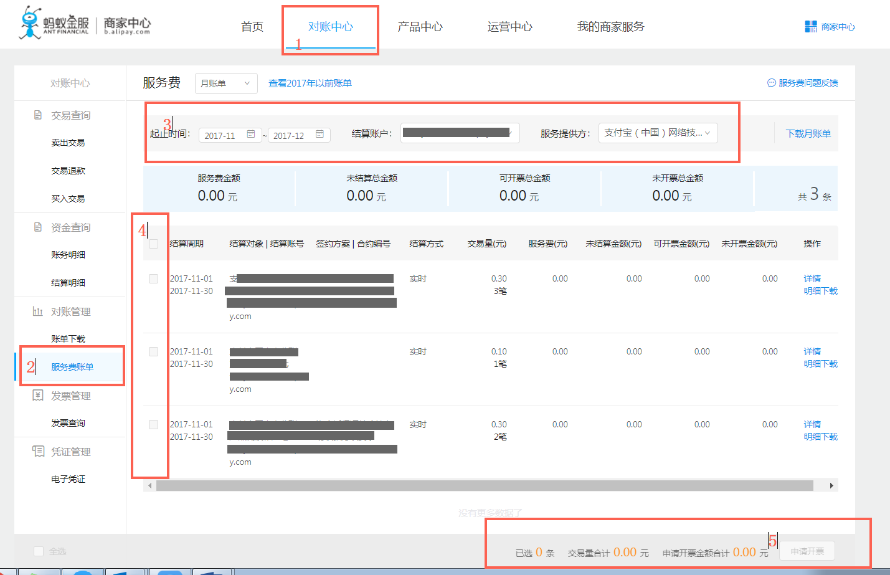Screen dimensions: 890x575
Task: Click the 交易量合计 label
Action: pyautogui.click(x=589, y=553)
